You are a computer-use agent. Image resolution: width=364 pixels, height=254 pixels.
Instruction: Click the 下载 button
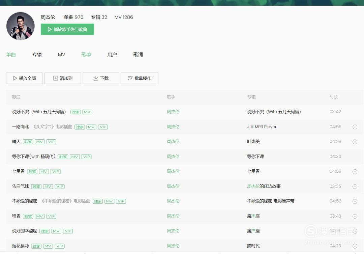pos(101,78)
